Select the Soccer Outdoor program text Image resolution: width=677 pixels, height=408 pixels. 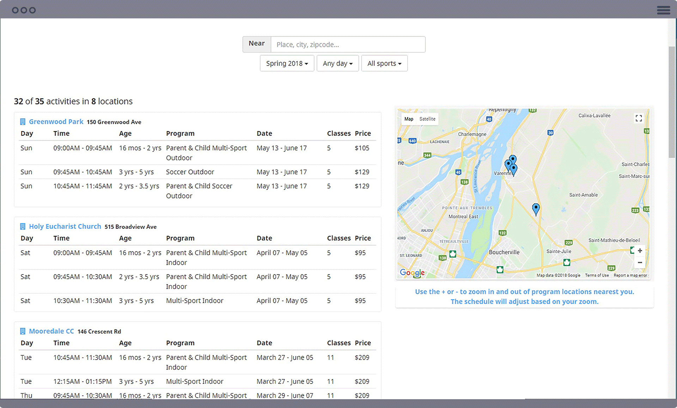[190, 172]
